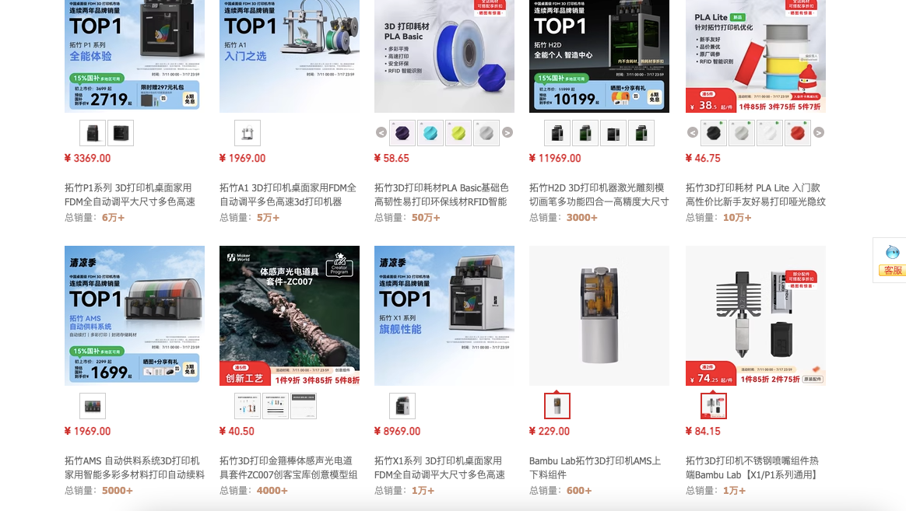The width and height of the screenshot is (906, 511).
Task: Open the 3D打印耗材 PLA Basic product image
Action: point(444,56)
